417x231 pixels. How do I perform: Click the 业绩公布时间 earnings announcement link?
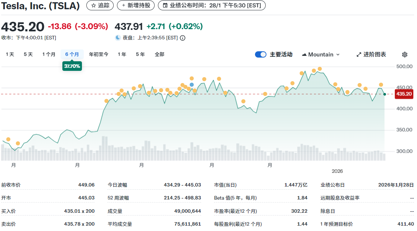point(211,6)
